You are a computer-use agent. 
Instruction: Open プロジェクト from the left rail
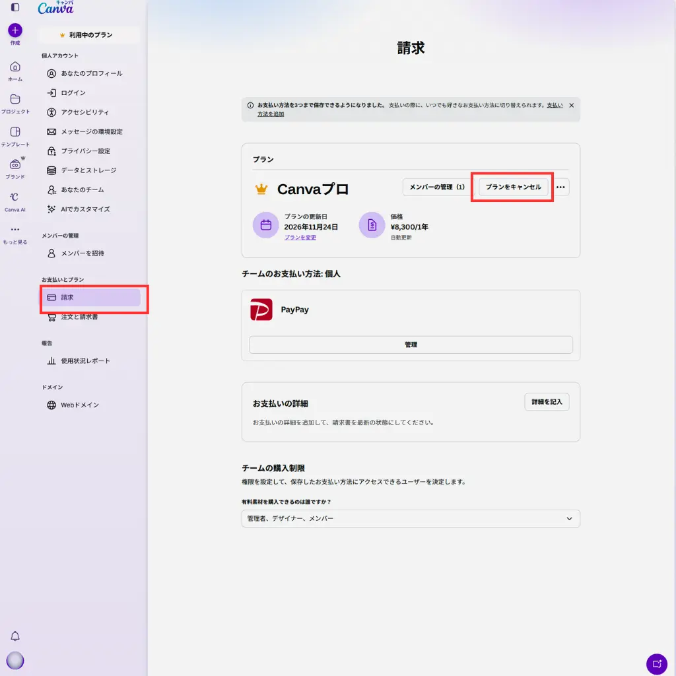tap(14, 100)
